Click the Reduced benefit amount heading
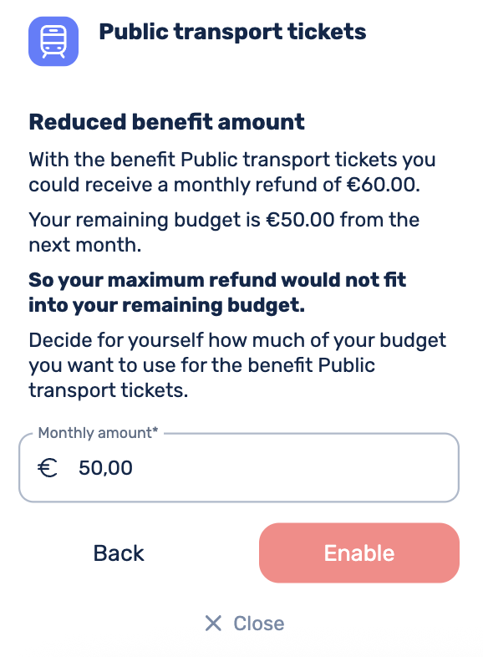Viewport: 483px width, 657px height. pyautogui.click(x=166, y=122)
